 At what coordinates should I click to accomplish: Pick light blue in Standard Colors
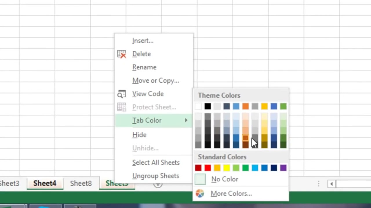[255, 168]
